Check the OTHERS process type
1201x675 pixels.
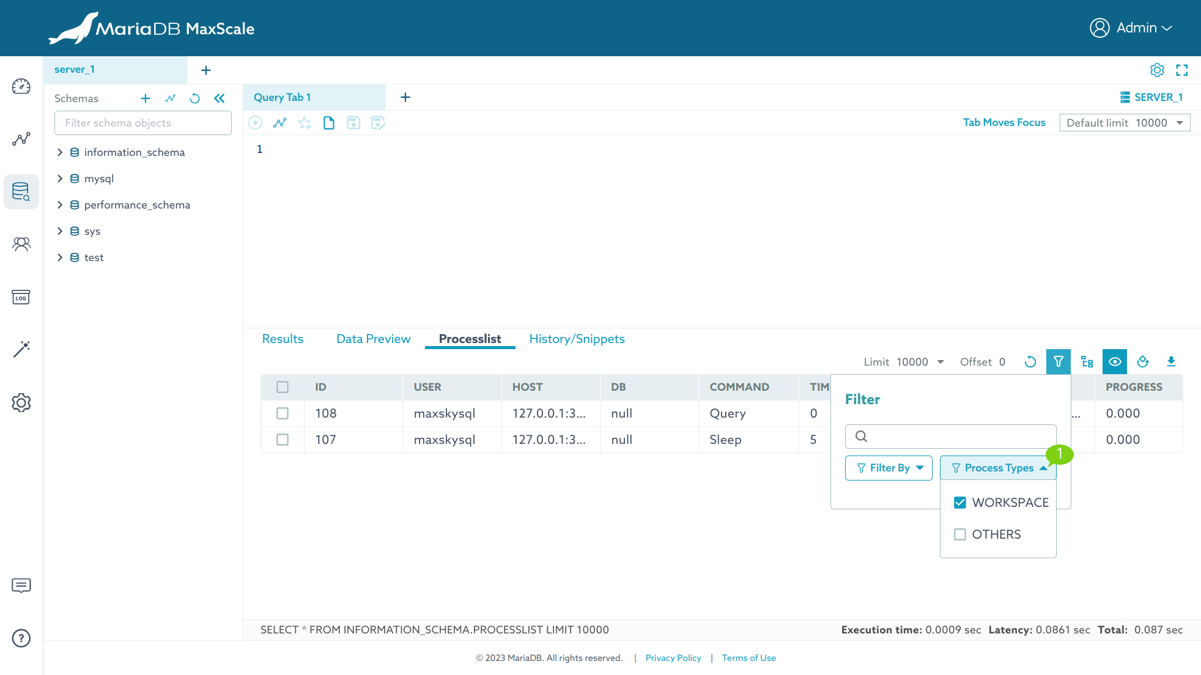pos(960,534)
